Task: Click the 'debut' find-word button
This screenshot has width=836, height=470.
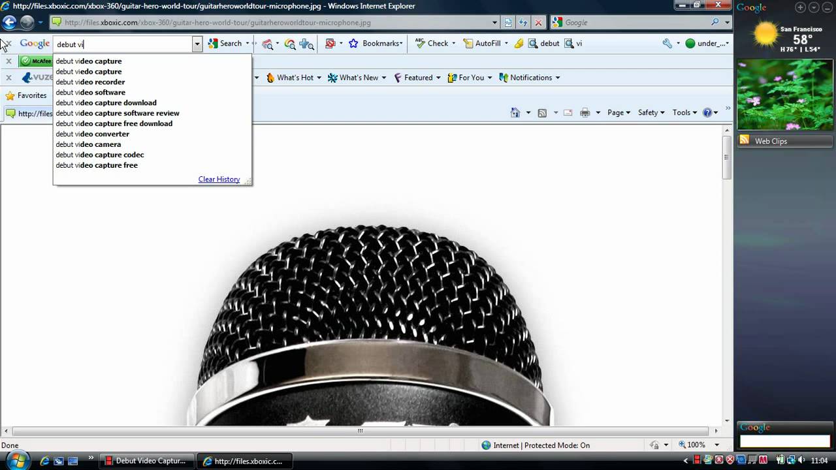Action: pos(543,43)
